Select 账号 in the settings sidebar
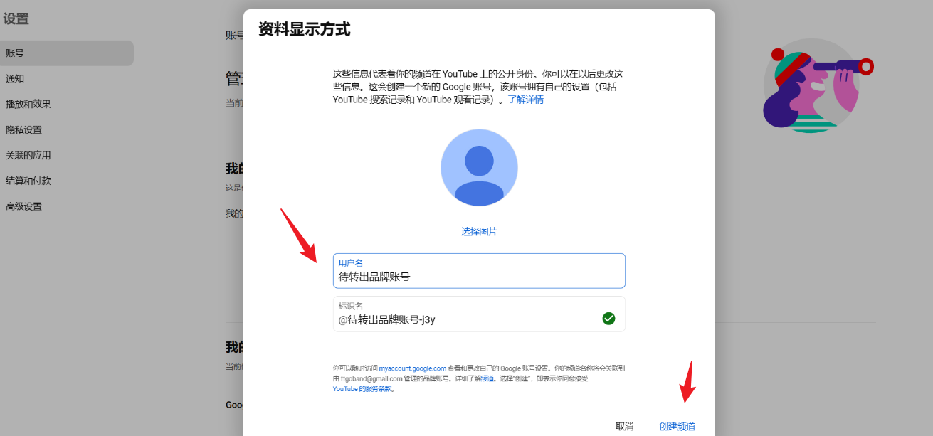This screenshot has height=436, width=933. [28, 53]
